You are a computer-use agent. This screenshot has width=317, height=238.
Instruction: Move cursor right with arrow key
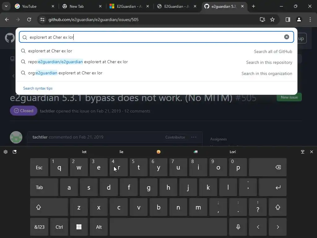coord(278,227)
